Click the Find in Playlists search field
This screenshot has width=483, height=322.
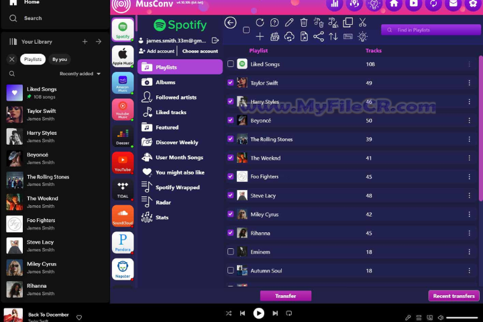coord(431,30)
